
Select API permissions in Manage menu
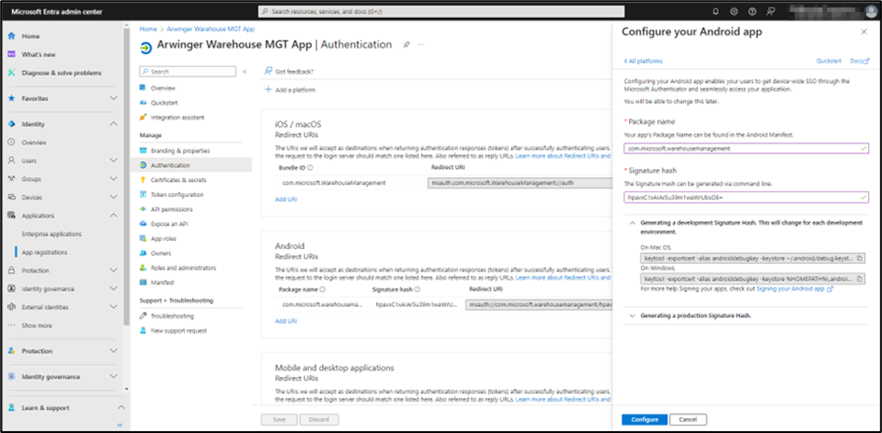(172, 209)
